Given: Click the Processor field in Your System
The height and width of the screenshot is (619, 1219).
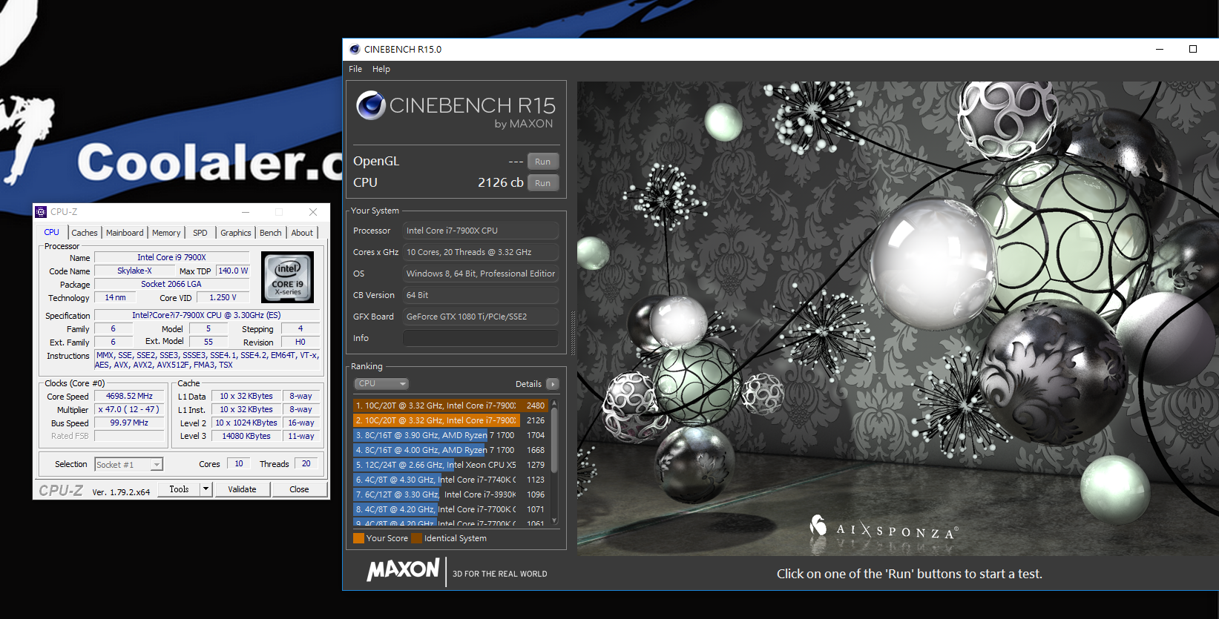Looking at the screenshot, I should [480, 231].
